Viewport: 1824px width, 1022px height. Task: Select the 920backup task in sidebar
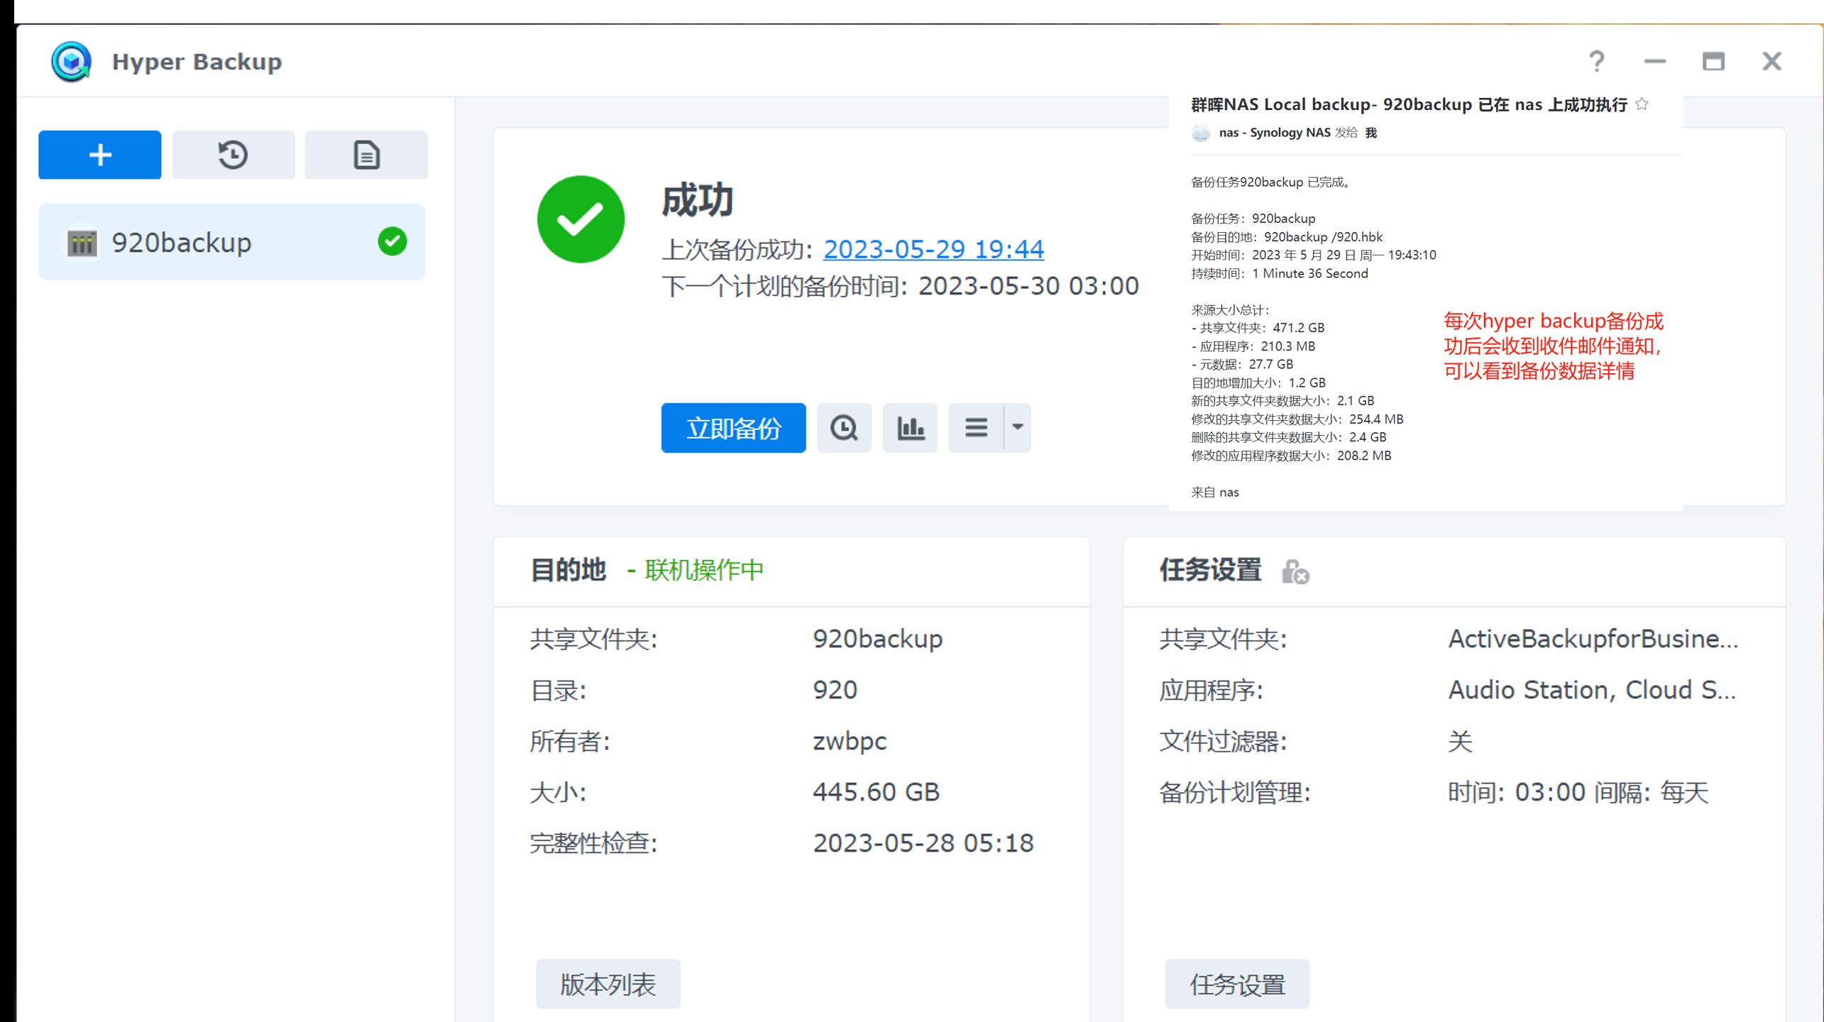232,242
